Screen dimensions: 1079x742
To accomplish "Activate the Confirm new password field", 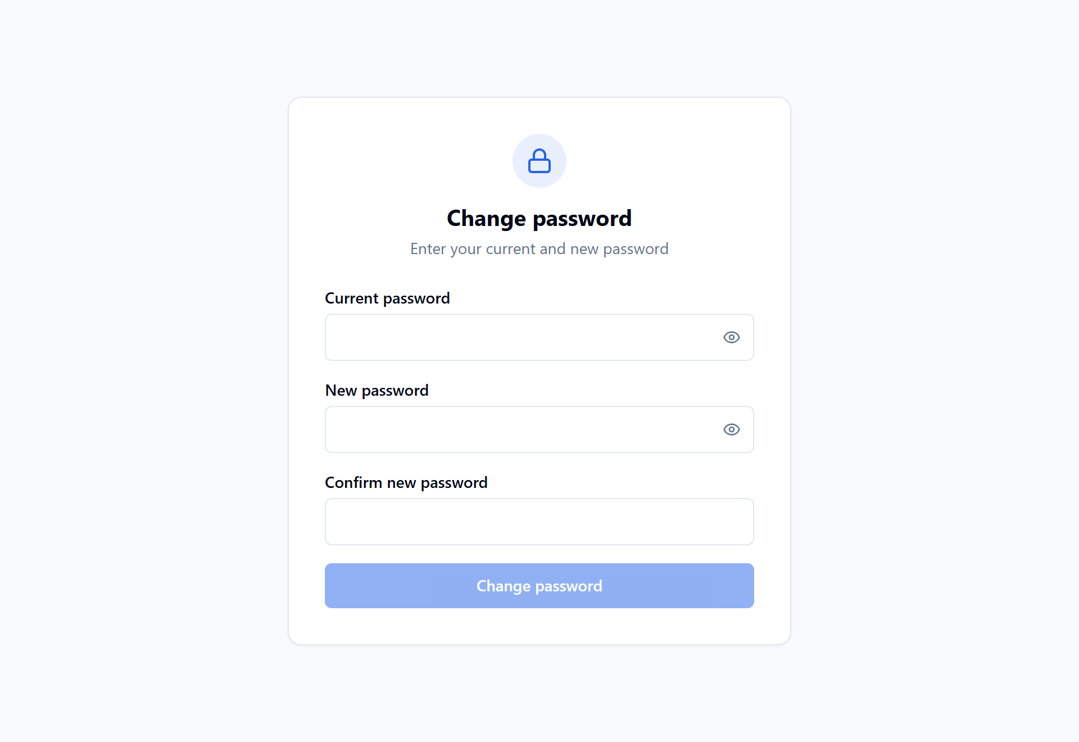I will click(539, 522).
